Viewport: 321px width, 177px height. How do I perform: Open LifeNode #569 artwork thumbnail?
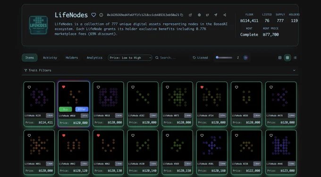177,145
